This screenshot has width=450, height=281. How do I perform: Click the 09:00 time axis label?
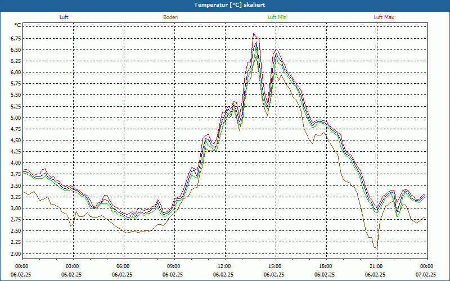(174, 266)
